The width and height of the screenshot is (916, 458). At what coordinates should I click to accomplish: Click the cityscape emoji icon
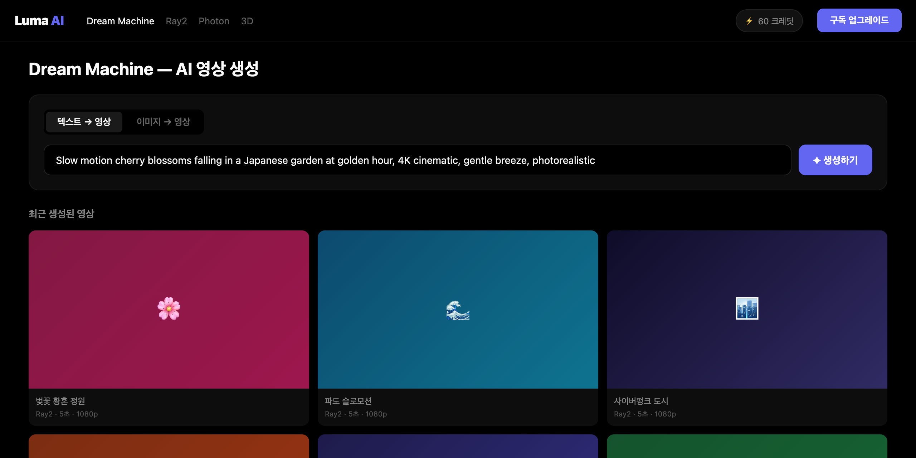tap(747, 308)
